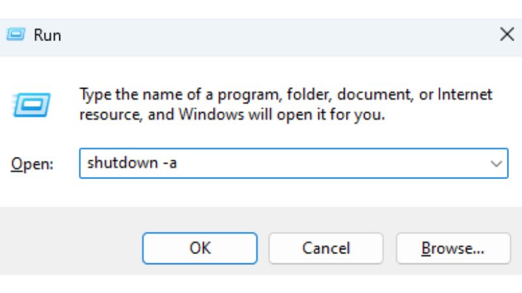The height and width of the screenshot is (293, 522).
Task: Click the "Run" title text
Action: [x=48, y=35]
